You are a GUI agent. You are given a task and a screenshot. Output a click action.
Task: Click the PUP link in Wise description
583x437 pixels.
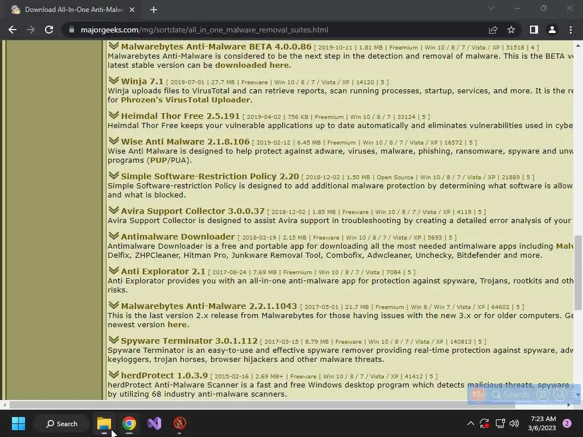tap(158, 160)
